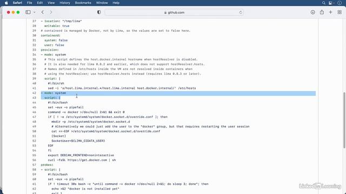Click the '[Socket]' line
This screenshot has width=346, height=194.
tap(58, 136)
